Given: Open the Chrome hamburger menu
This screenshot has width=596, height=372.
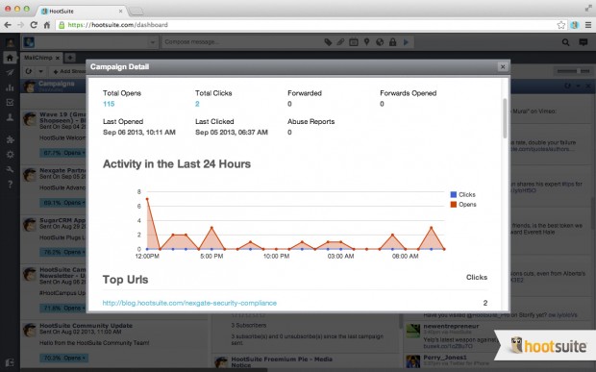Looking at the screenshot, I should click(x=588, y=25).
